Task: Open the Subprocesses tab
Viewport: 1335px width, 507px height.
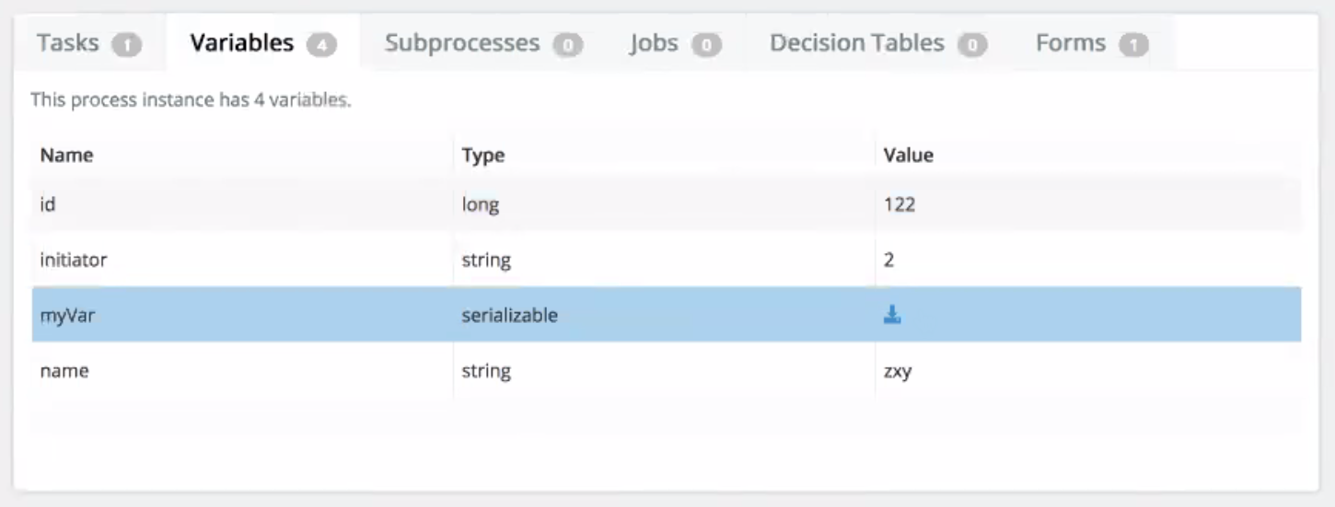Action: click(x=482, y=43)
